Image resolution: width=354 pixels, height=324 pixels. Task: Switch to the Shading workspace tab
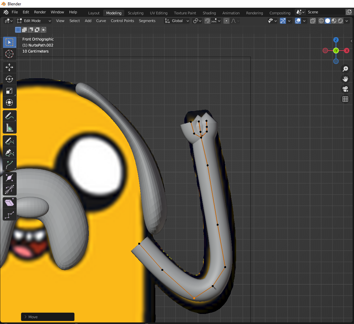(x=209, y=13)
